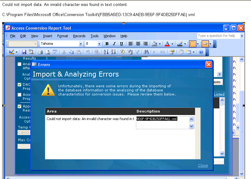Print with the printer icon
The width and height of the screenshot is (251, 179).
point(40,52)
